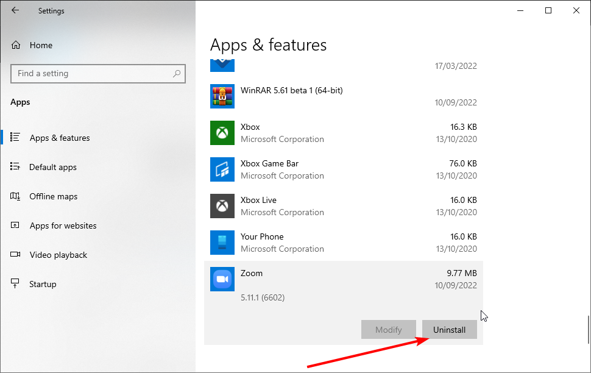Viewport: 591px width, 373px height.
Task: Click the green Xbox app icon
Action: [222, 133]
